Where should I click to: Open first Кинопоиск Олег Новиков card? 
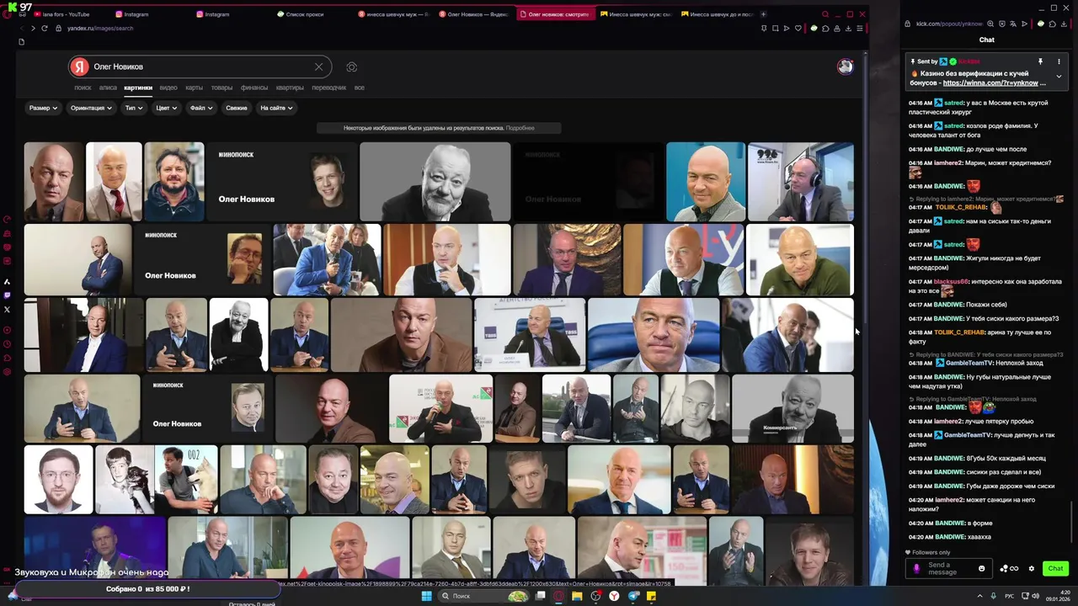(x=281, y=182)
